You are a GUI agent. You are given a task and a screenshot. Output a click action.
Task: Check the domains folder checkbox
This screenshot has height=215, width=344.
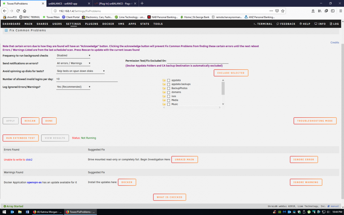coord(169,92)
